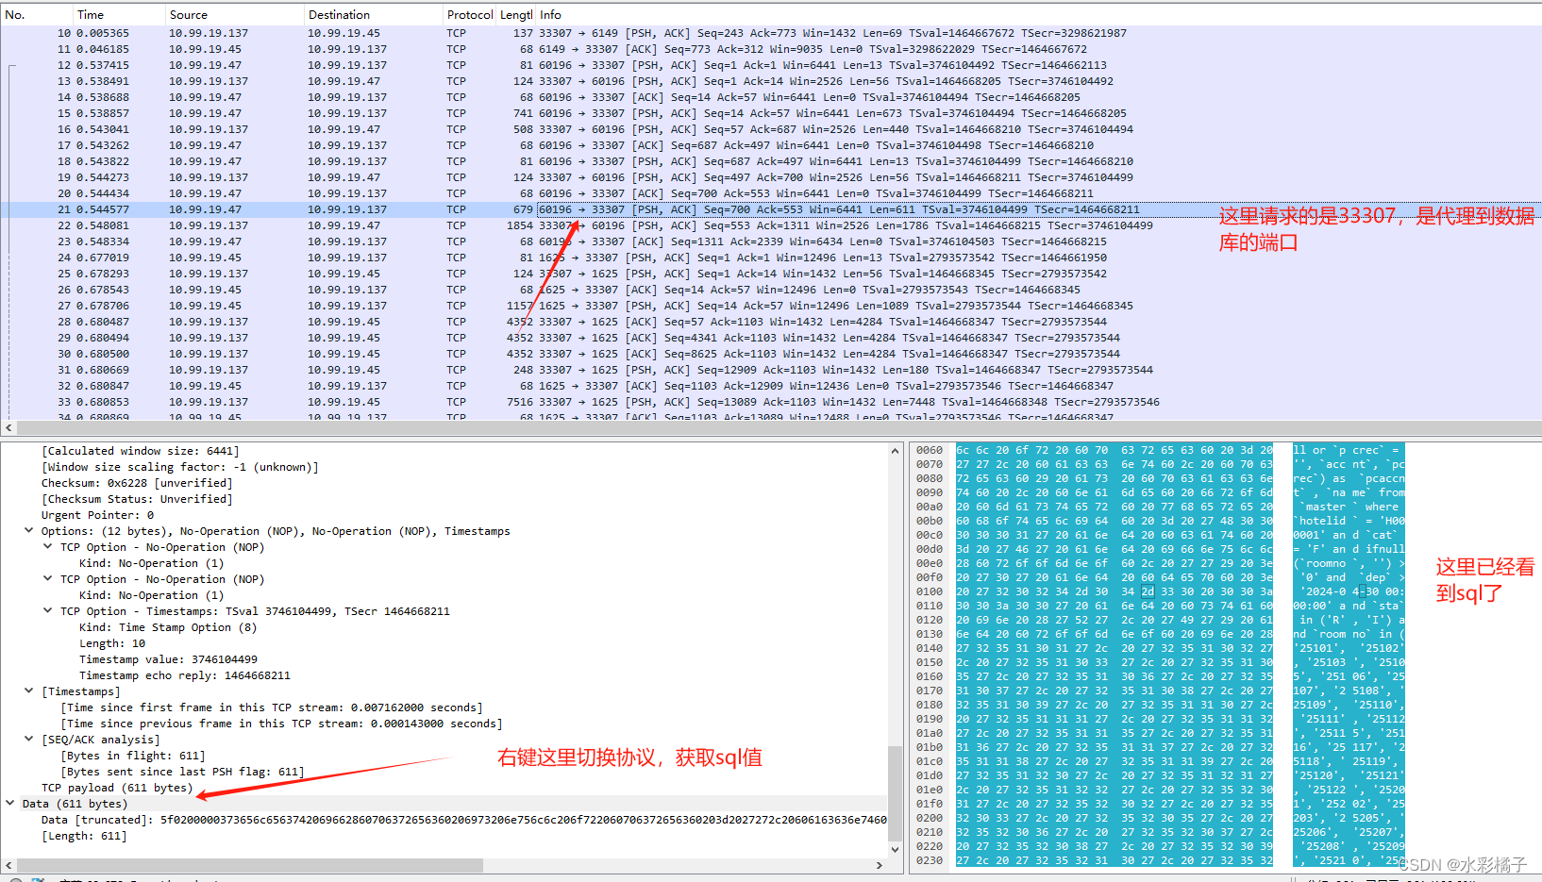Click the details pane scroll-down arrow
Screen dimensions: 1542x882
point(895,850)
